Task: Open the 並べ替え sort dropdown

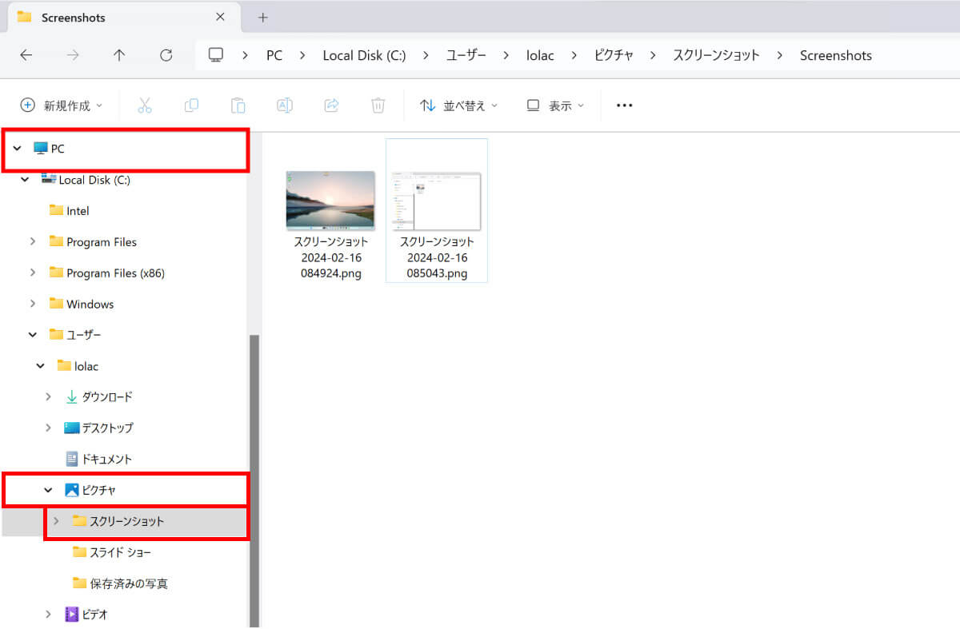Action: coord(459,105)
